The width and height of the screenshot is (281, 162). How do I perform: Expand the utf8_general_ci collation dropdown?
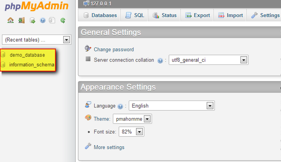[x=244, y=60]
